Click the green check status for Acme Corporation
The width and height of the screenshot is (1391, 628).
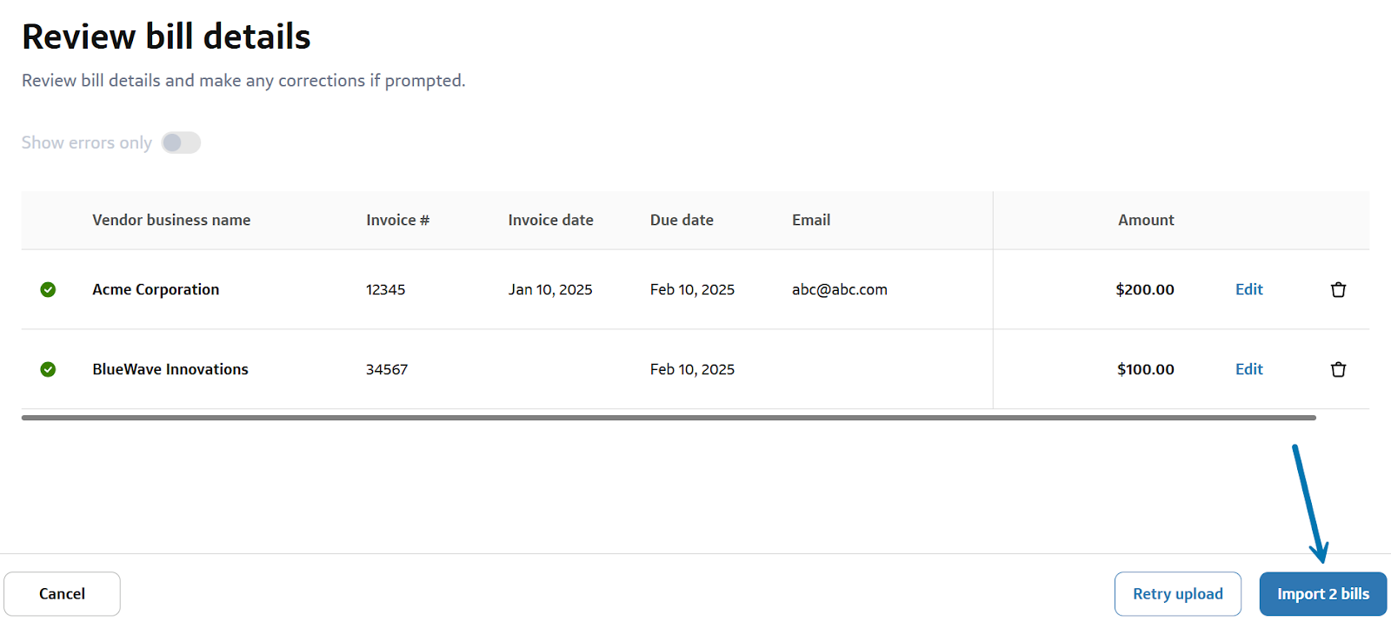[48, 289]
